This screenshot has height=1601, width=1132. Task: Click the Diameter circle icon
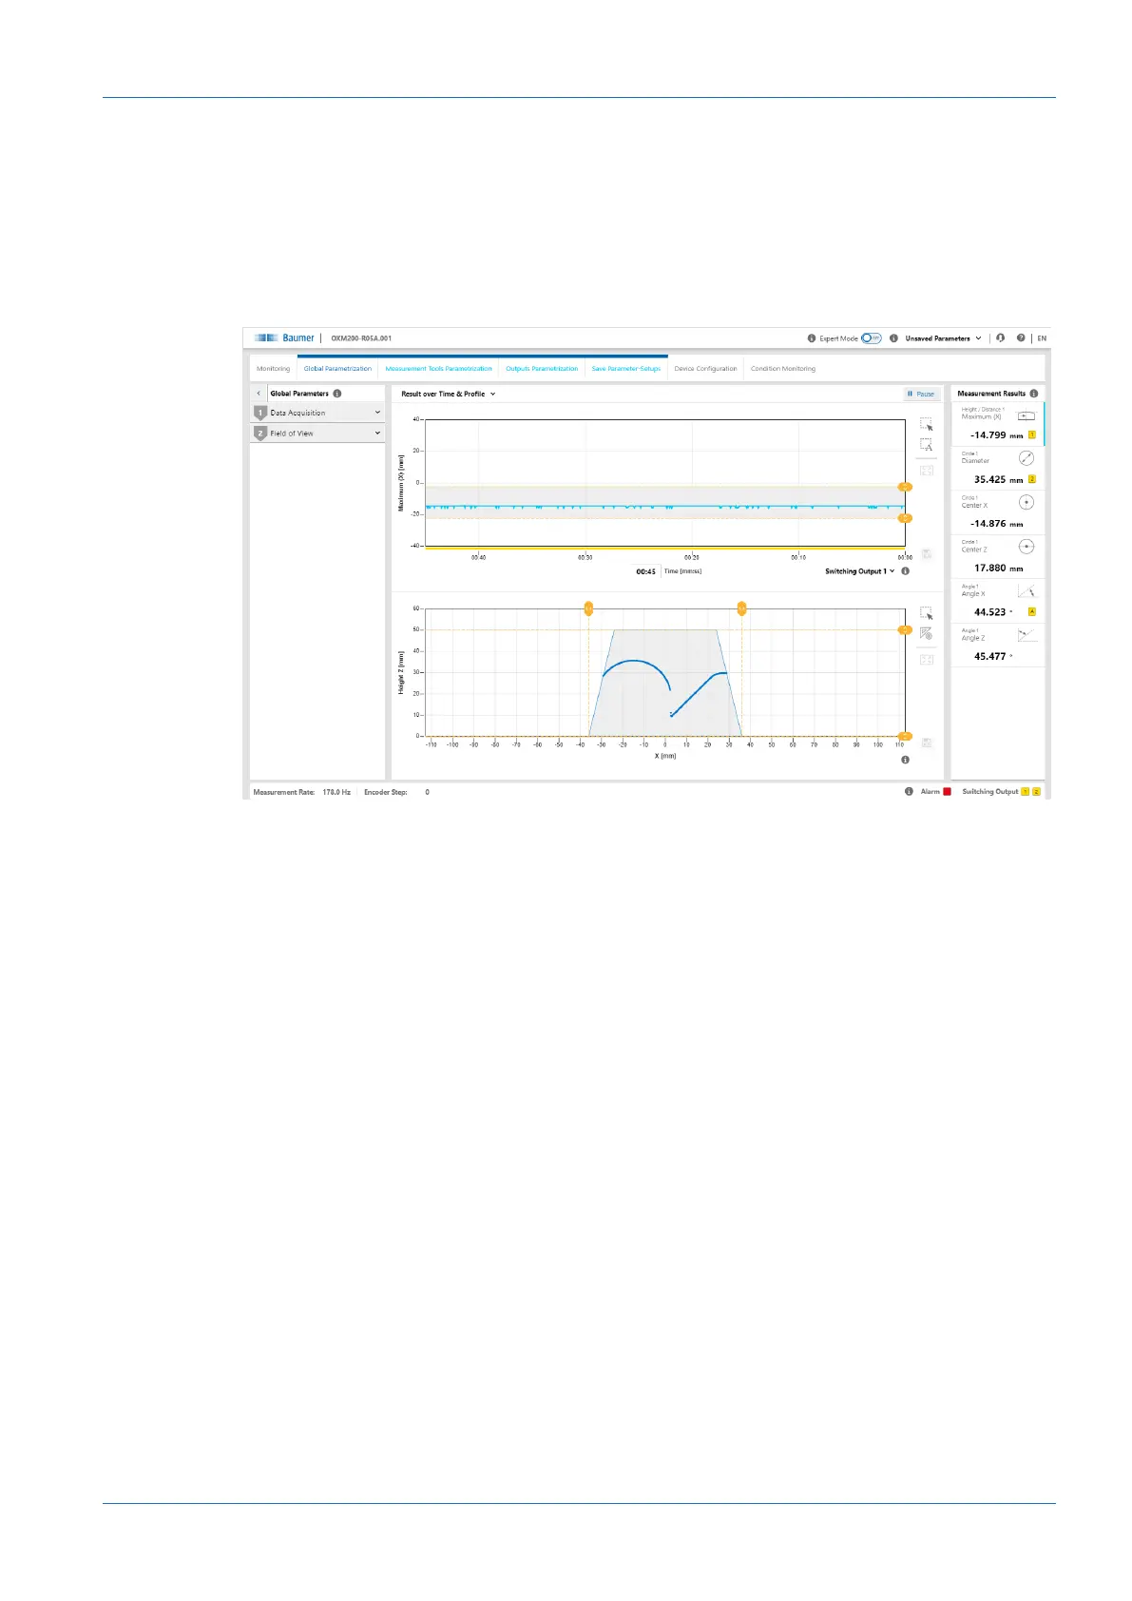1026,458
